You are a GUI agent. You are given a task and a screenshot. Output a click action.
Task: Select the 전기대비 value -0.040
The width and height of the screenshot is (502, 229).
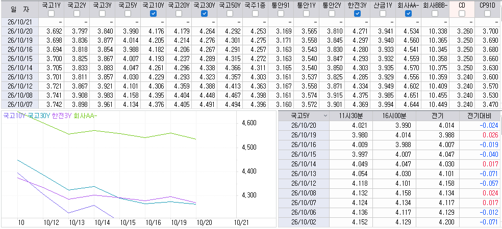click(x=489, y=154)
